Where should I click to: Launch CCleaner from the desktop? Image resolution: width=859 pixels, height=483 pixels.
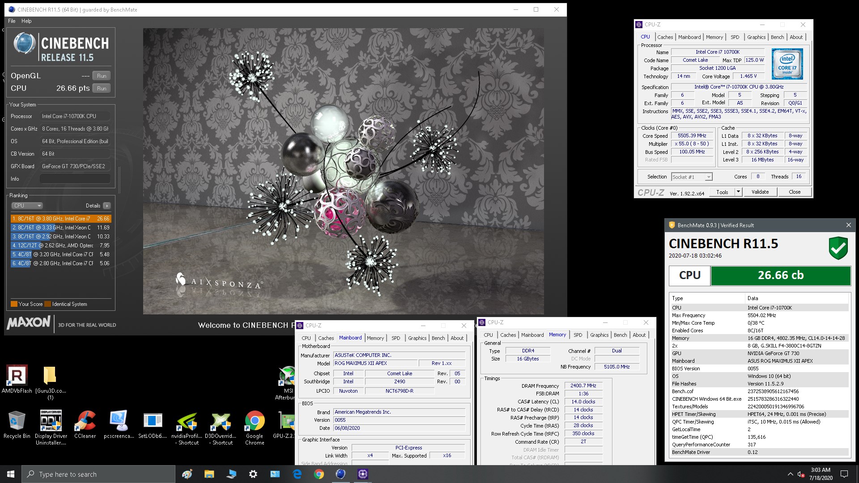coord(85,425)
